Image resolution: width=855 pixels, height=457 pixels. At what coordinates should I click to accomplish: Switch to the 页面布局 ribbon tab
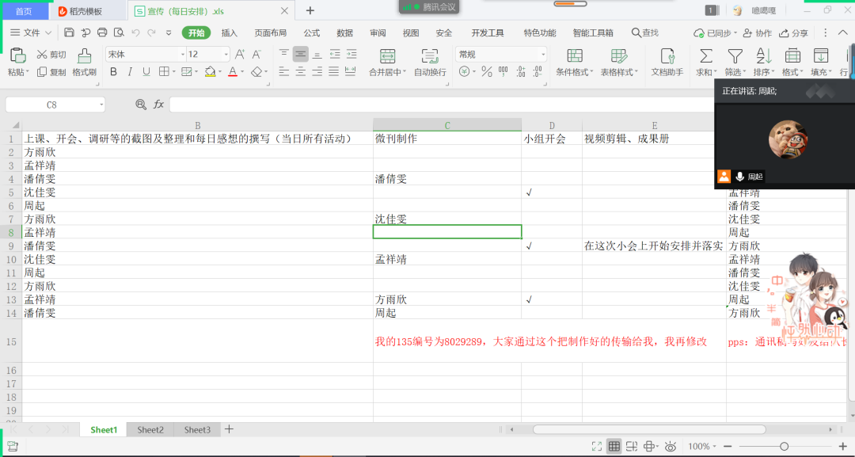tap(271, 32)
